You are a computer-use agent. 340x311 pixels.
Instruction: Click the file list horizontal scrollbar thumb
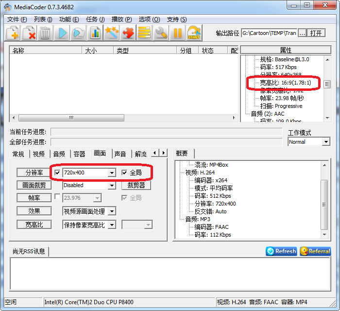[71, 118]
